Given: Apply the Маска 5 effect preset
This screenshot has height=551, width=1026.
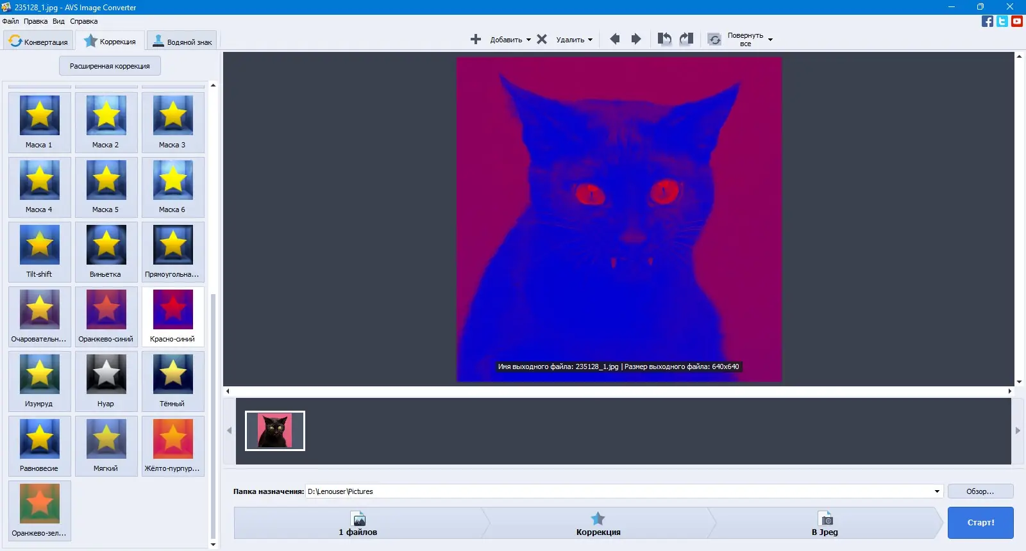Looking at the screenshot, I should coord(106,187).
